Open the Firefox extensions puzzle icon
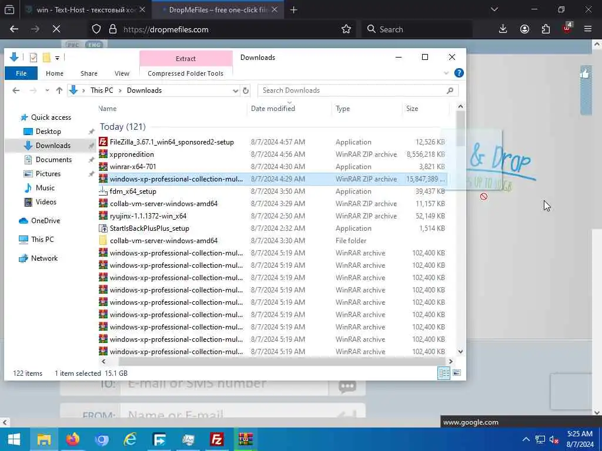The height and width of the screenshot is (451, 602). 546,29
